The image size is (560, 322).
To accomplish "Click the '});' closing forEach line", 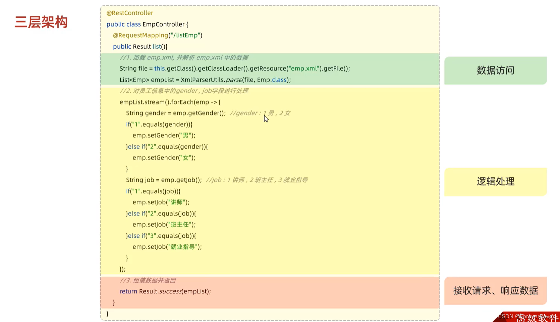I will coord(122,269).
